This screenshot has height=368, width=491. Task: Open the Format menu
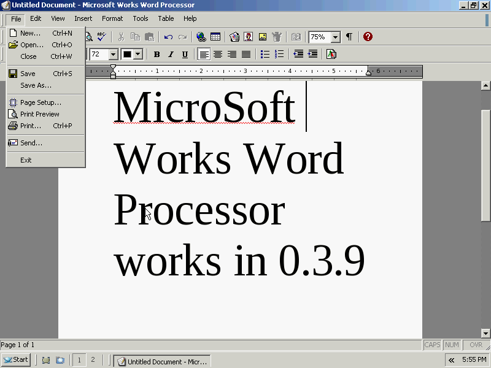tap(112, 18)
